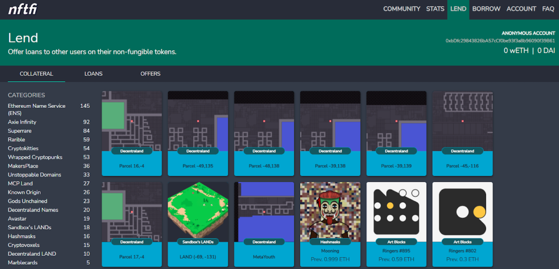This screenshot has width=559, height=269.
Task: Open the STATS page
Action: click(x=435, y=9)
